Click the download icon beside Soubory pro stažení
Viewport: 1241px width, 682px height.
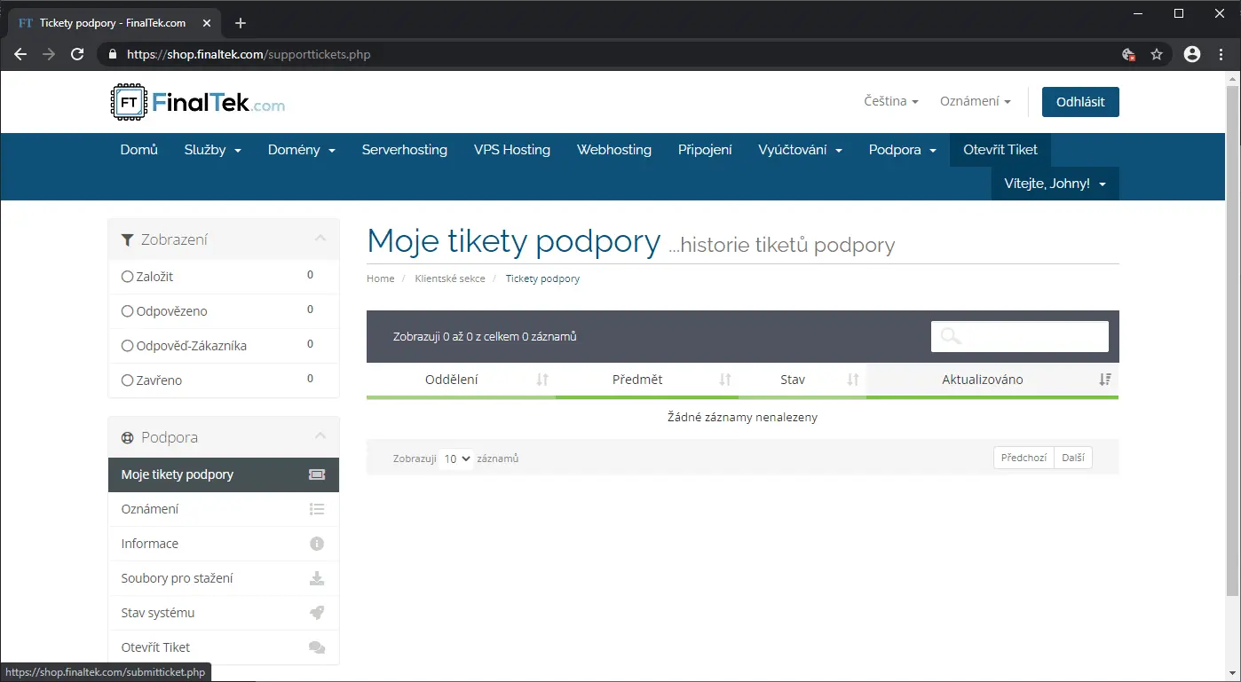[x=316, y=578]
